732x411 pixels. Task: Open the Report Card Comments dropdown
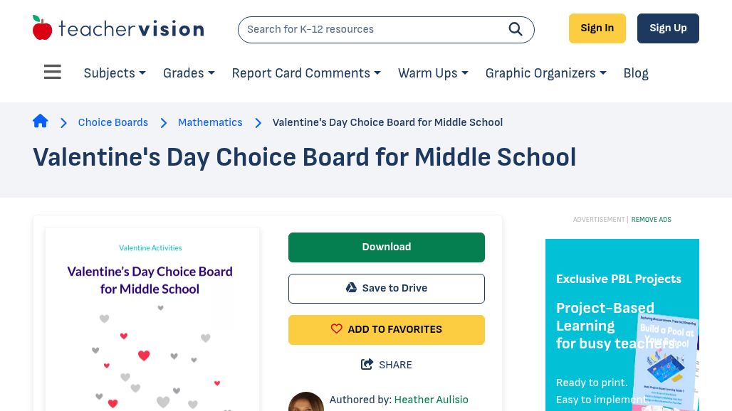tap(306, 73)
